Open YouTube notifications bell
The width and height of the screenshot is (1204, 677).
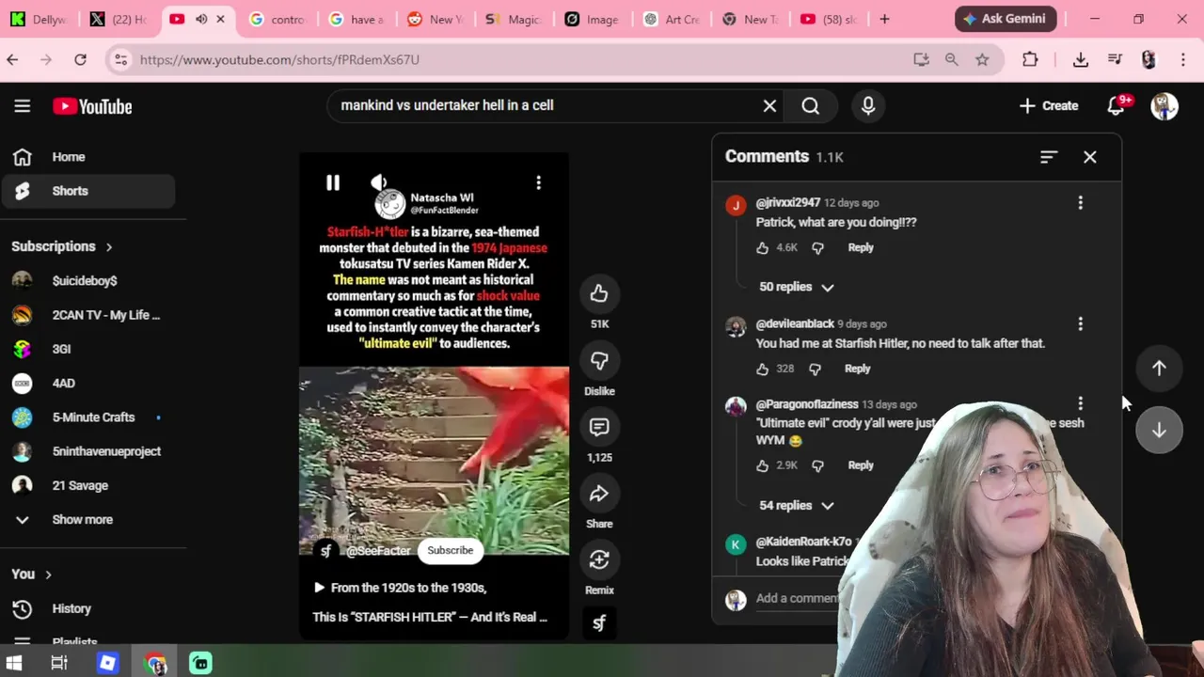(x=1117, y=106)
